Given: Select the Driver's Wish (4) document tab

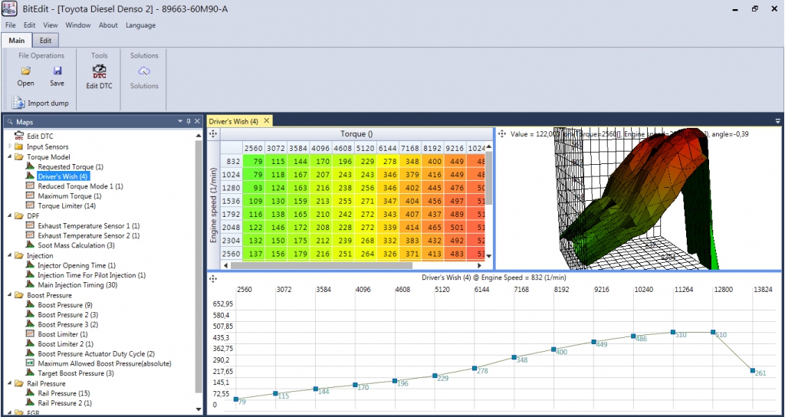Looking at the screenshot, I should pyautogui.click(x=234, y=121).
